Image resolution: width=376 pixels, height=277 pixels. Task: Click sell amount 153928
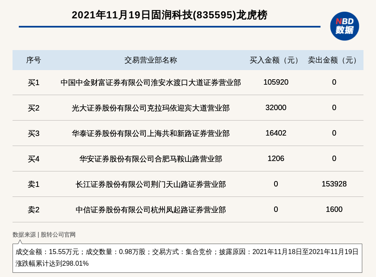pyautogui.click(x=334, y=184)
